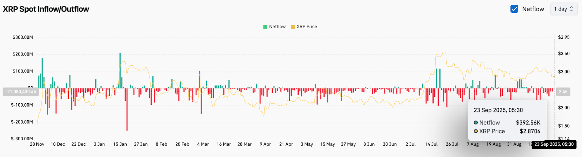Click the 2.45 price marker on right axis
This screenshot has height=157, width=582.
click(x=563, y=92)
